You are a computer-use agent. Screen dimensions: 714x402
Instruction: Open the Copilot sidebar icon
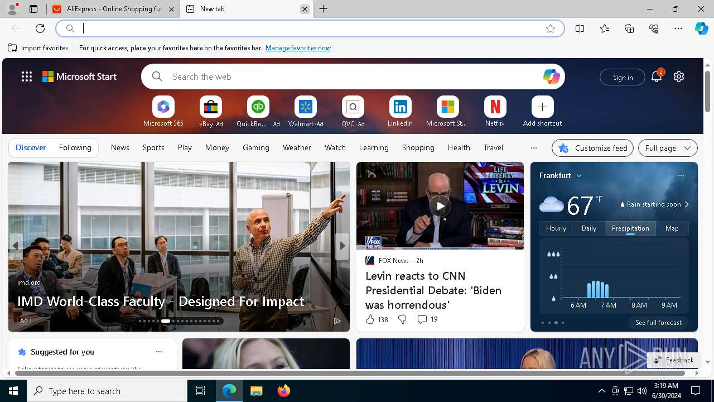point(702,28)
